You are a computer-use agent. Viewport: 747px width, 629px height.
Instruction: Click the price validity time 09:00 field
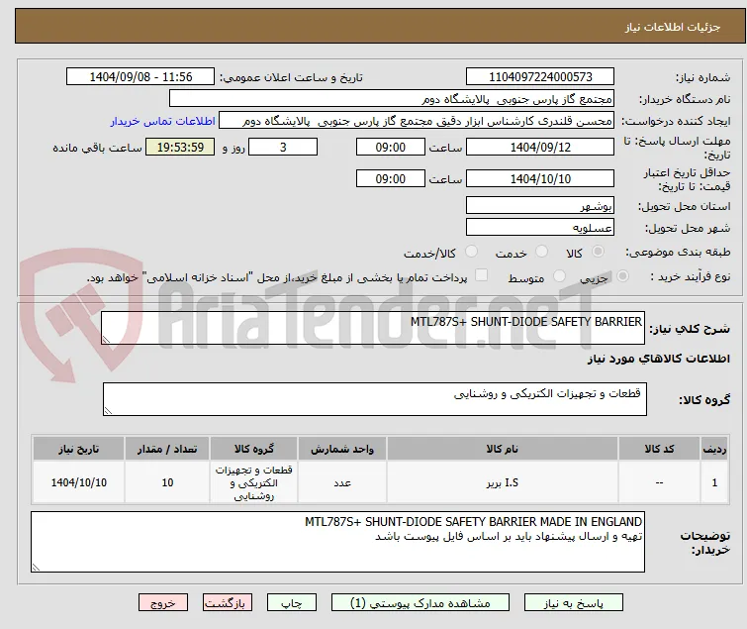point(390,178)
